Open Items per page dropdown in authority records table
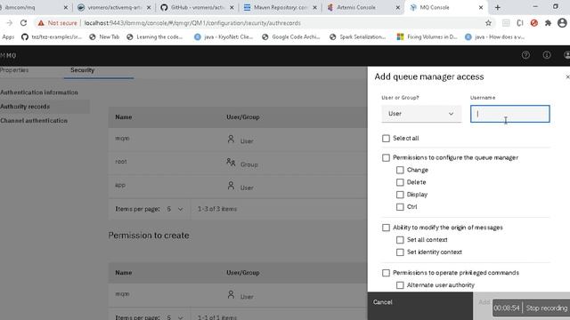This screenshot has height=320, width=570. pos(175,210)
